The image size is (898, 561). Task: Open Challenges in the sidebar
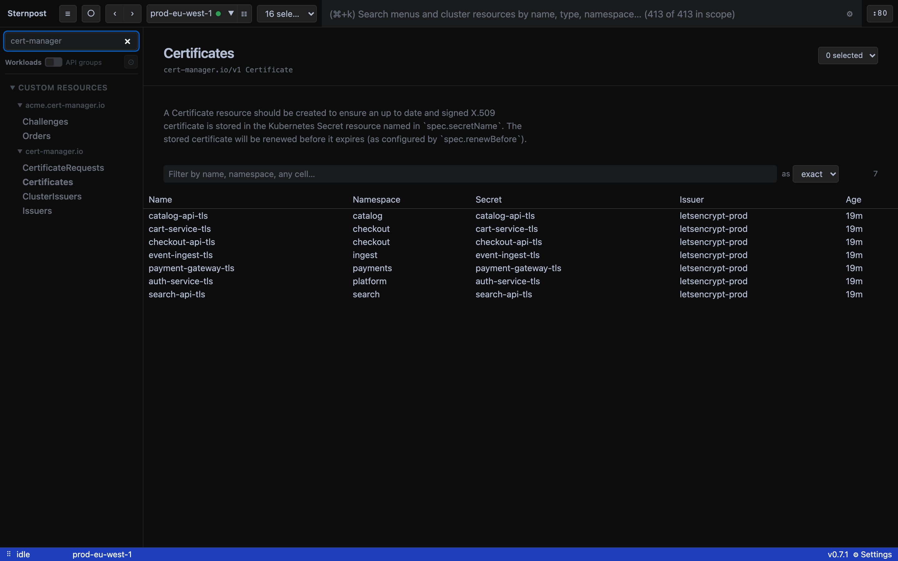tap(45, 122)
